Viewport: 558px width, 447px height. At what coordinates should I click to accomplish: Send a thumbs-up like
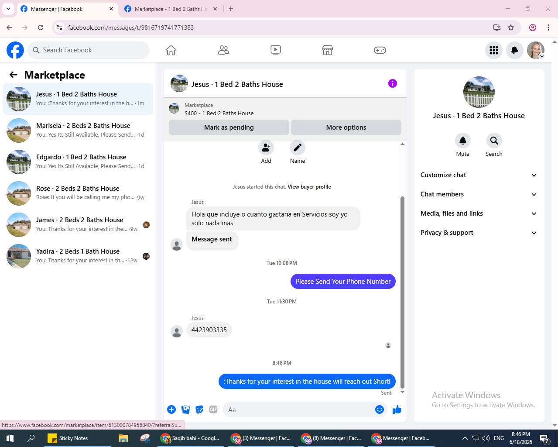coord(397,409)
